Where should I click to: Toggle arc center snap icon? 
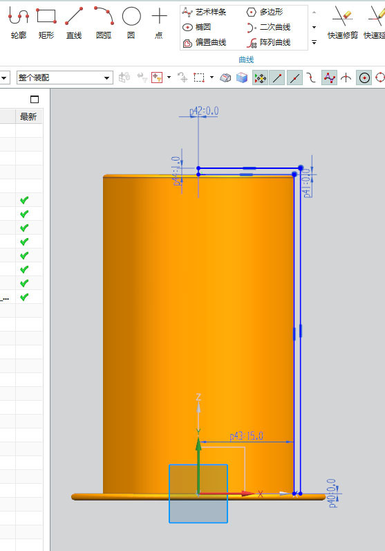tap(364, 78)
